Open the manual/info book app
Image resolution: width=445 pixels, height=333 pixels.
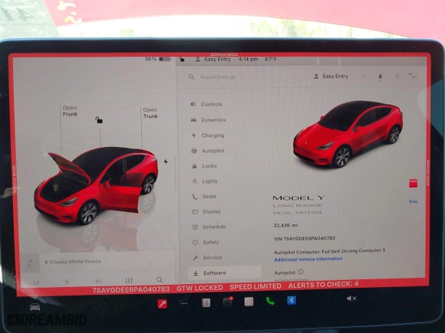[206, 303]
